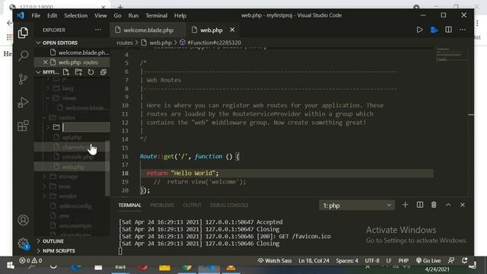Collapse the routes folder
The width and height of the screenshot is (487, 274).
pyautogui.click(x=66, y=118)
